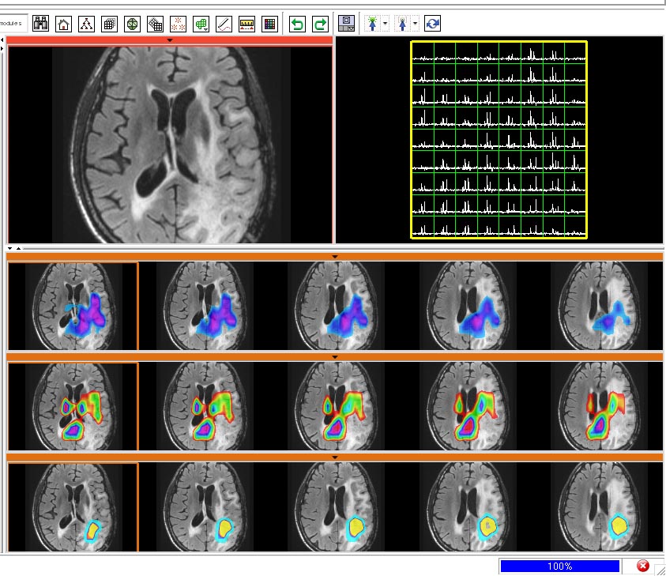Open the layout chooser dropdown
The width and height of the screenshot is (666, 576).
(346, 24)
